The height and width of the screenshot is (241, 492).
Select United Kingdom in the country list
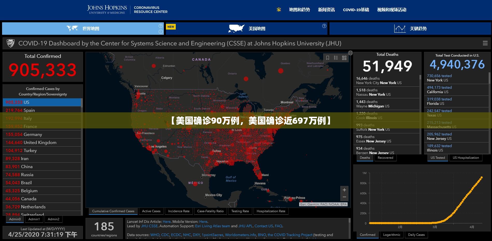(x=42, y=142)
